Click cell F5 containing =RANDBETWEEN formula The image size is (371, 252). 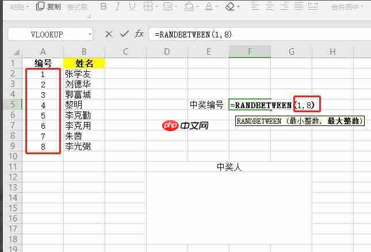pyautogui.click(x=250, y=105)
